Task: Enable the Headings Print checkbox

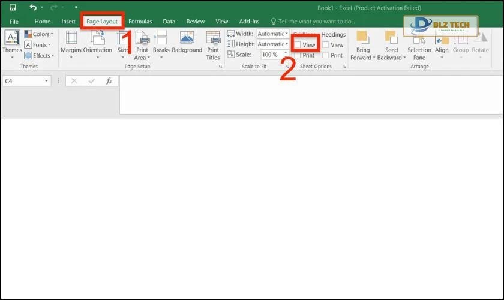Action: (x=325, y=55)
